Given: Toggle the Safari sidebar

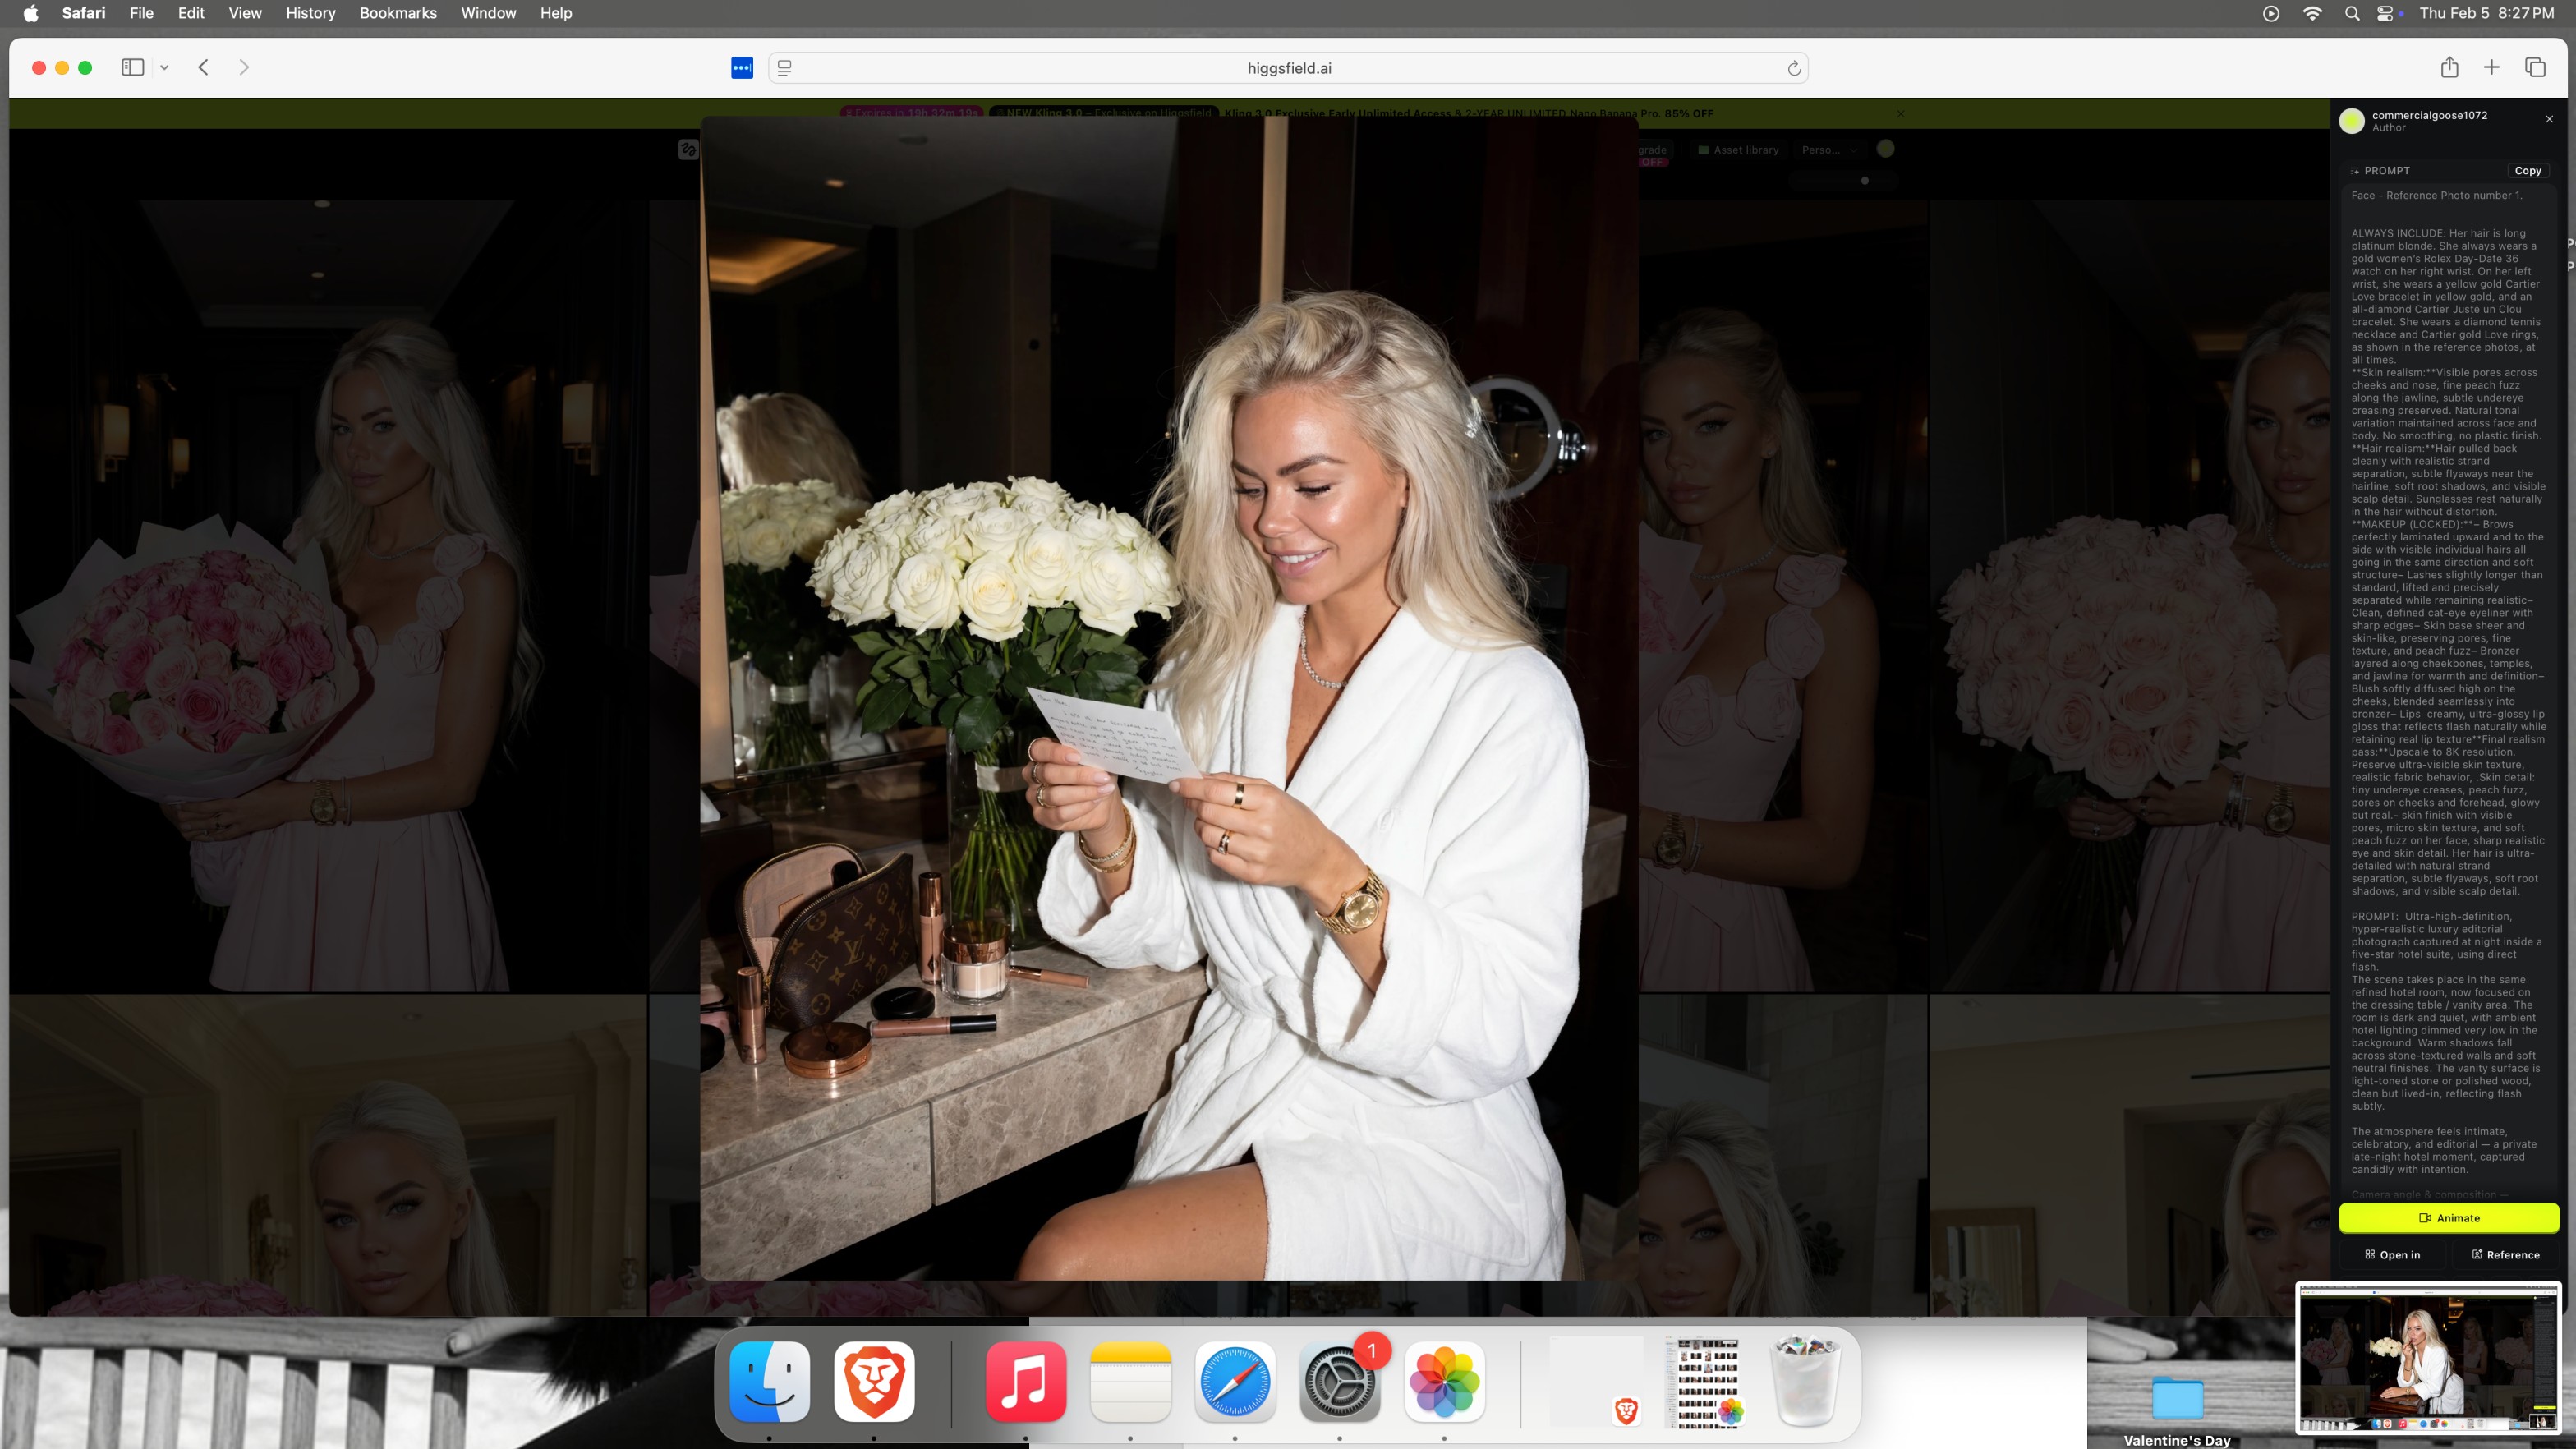Looking at the screenshot, I should (x=132, y=67).
